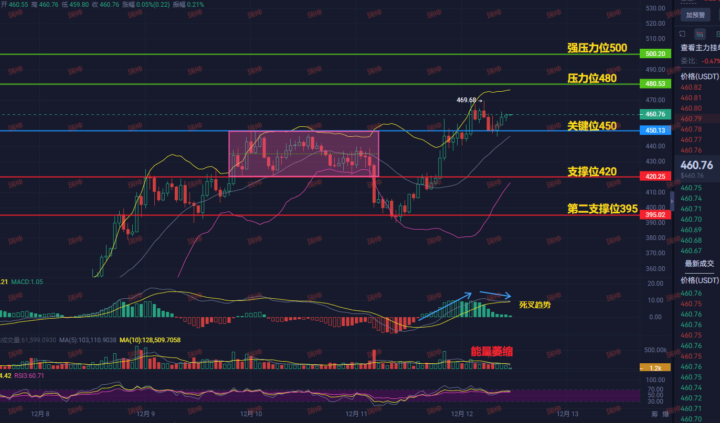Screen dimensions: 720x423
Task: Click the 469.68 high price marker
Action: point(467,100)
